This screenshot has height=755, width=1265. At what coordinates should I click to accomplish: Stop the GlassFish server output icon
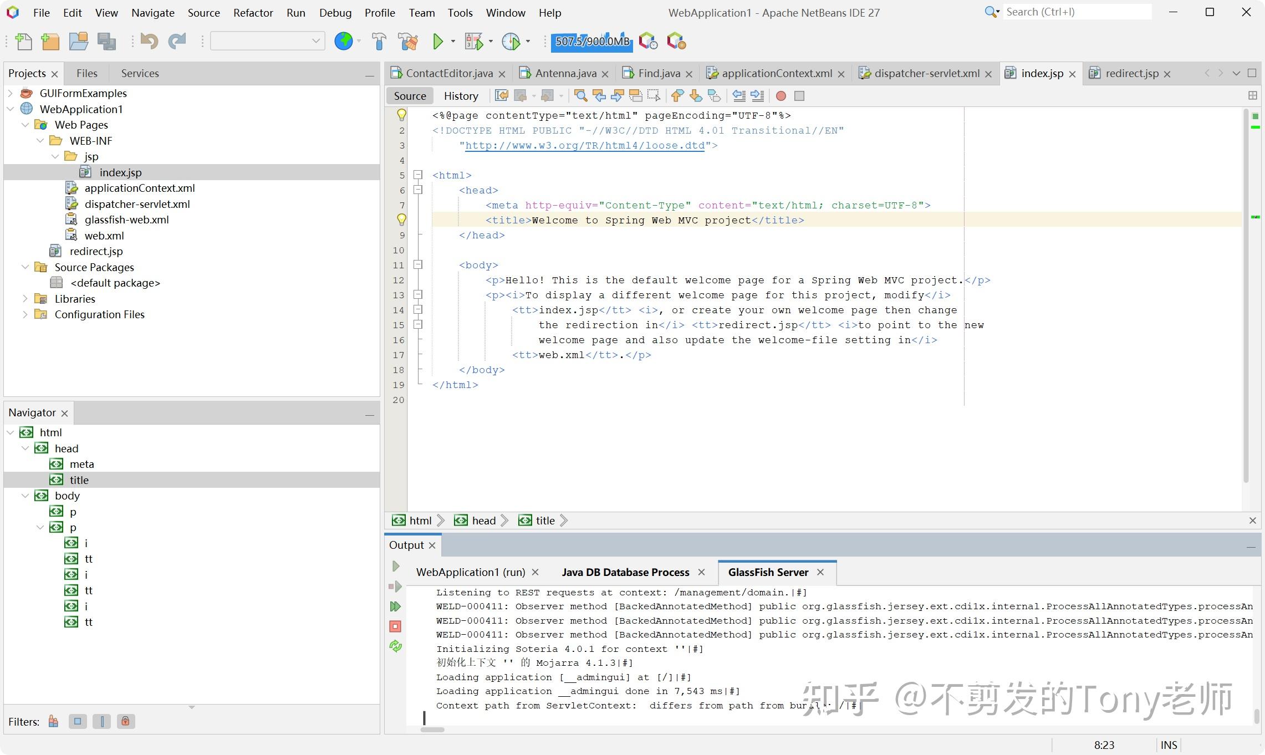(395, 626)
